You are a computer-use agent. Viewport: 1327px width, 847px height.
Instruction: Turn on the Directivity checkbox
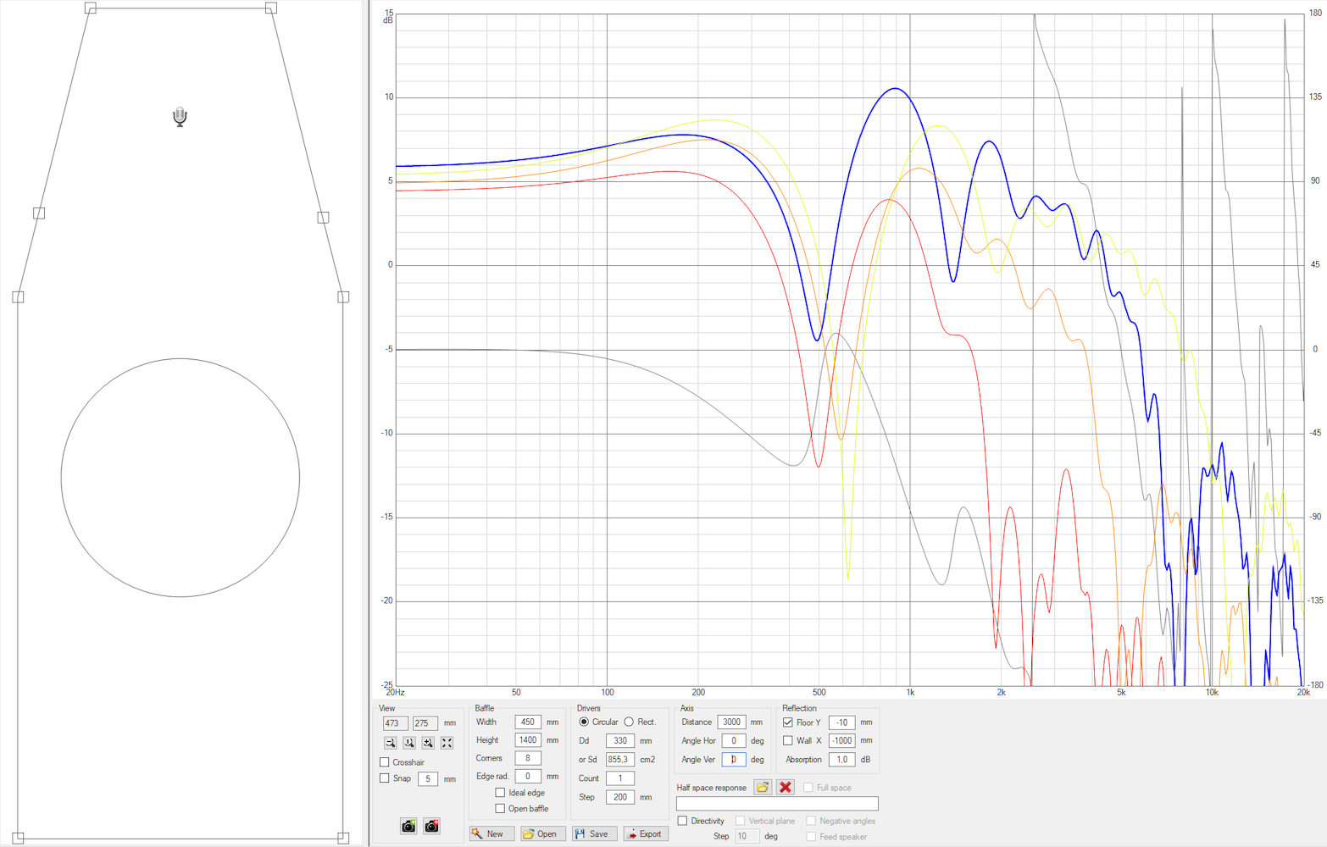[682, 821]
